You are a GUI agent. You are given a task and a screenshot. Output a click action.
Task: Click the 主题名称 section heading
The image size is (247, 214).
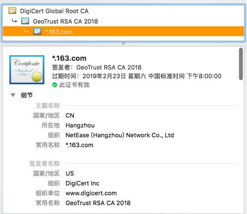click(x=48, y=105)
